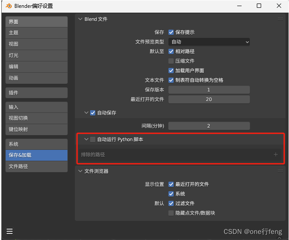Toggle 加载用户界面 checkbox
This screenshot has width=289, height=240.
(171, 71)
